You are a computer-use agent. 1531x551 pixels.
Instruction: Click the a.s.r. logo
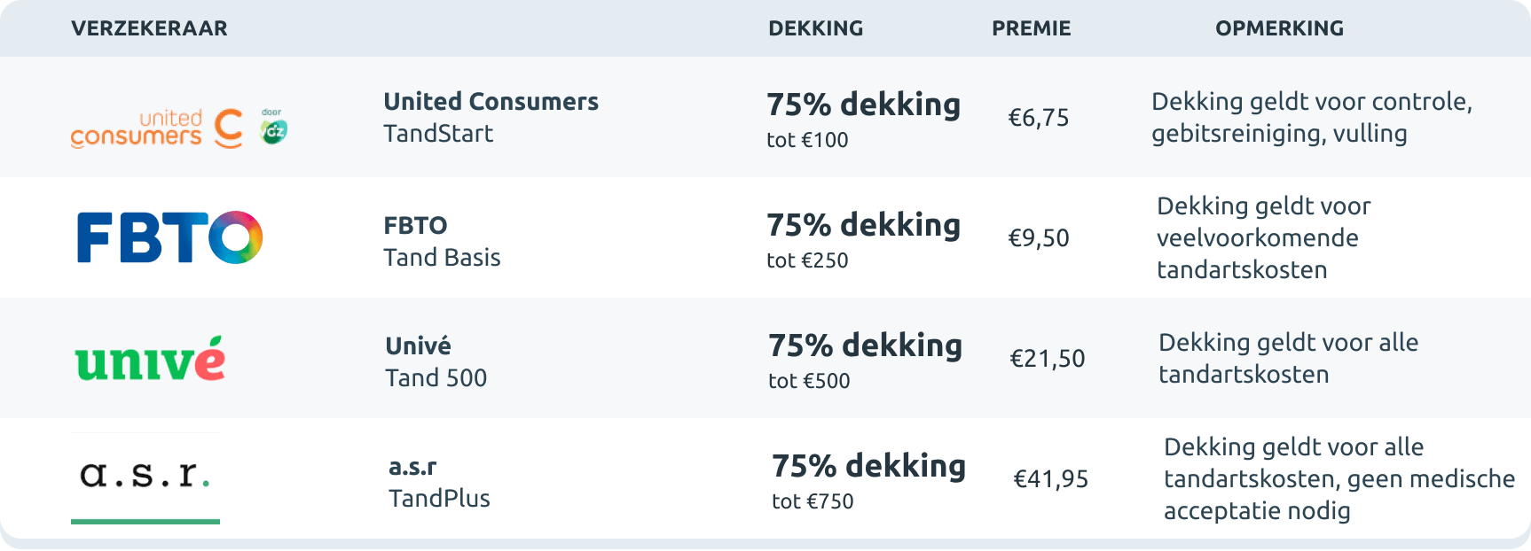coord(145,476)
